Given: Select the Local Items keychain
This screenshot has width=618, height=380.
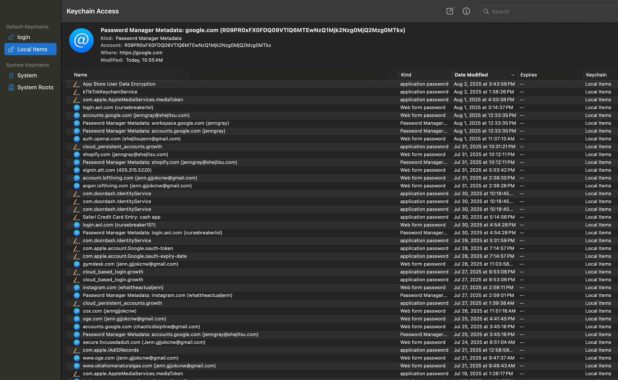Looking at the screenshot, I should tap(32, 49).
